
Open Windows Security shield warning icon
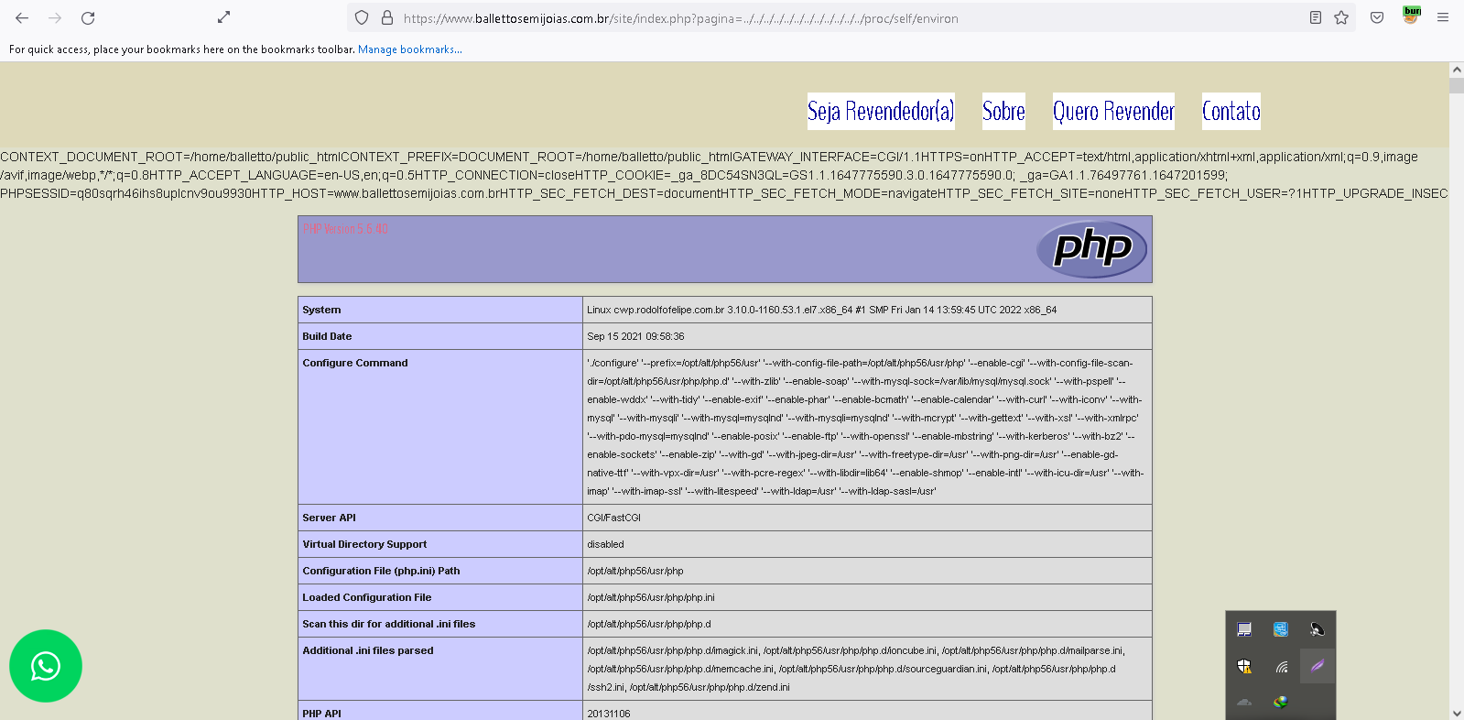pos(1244,666)
